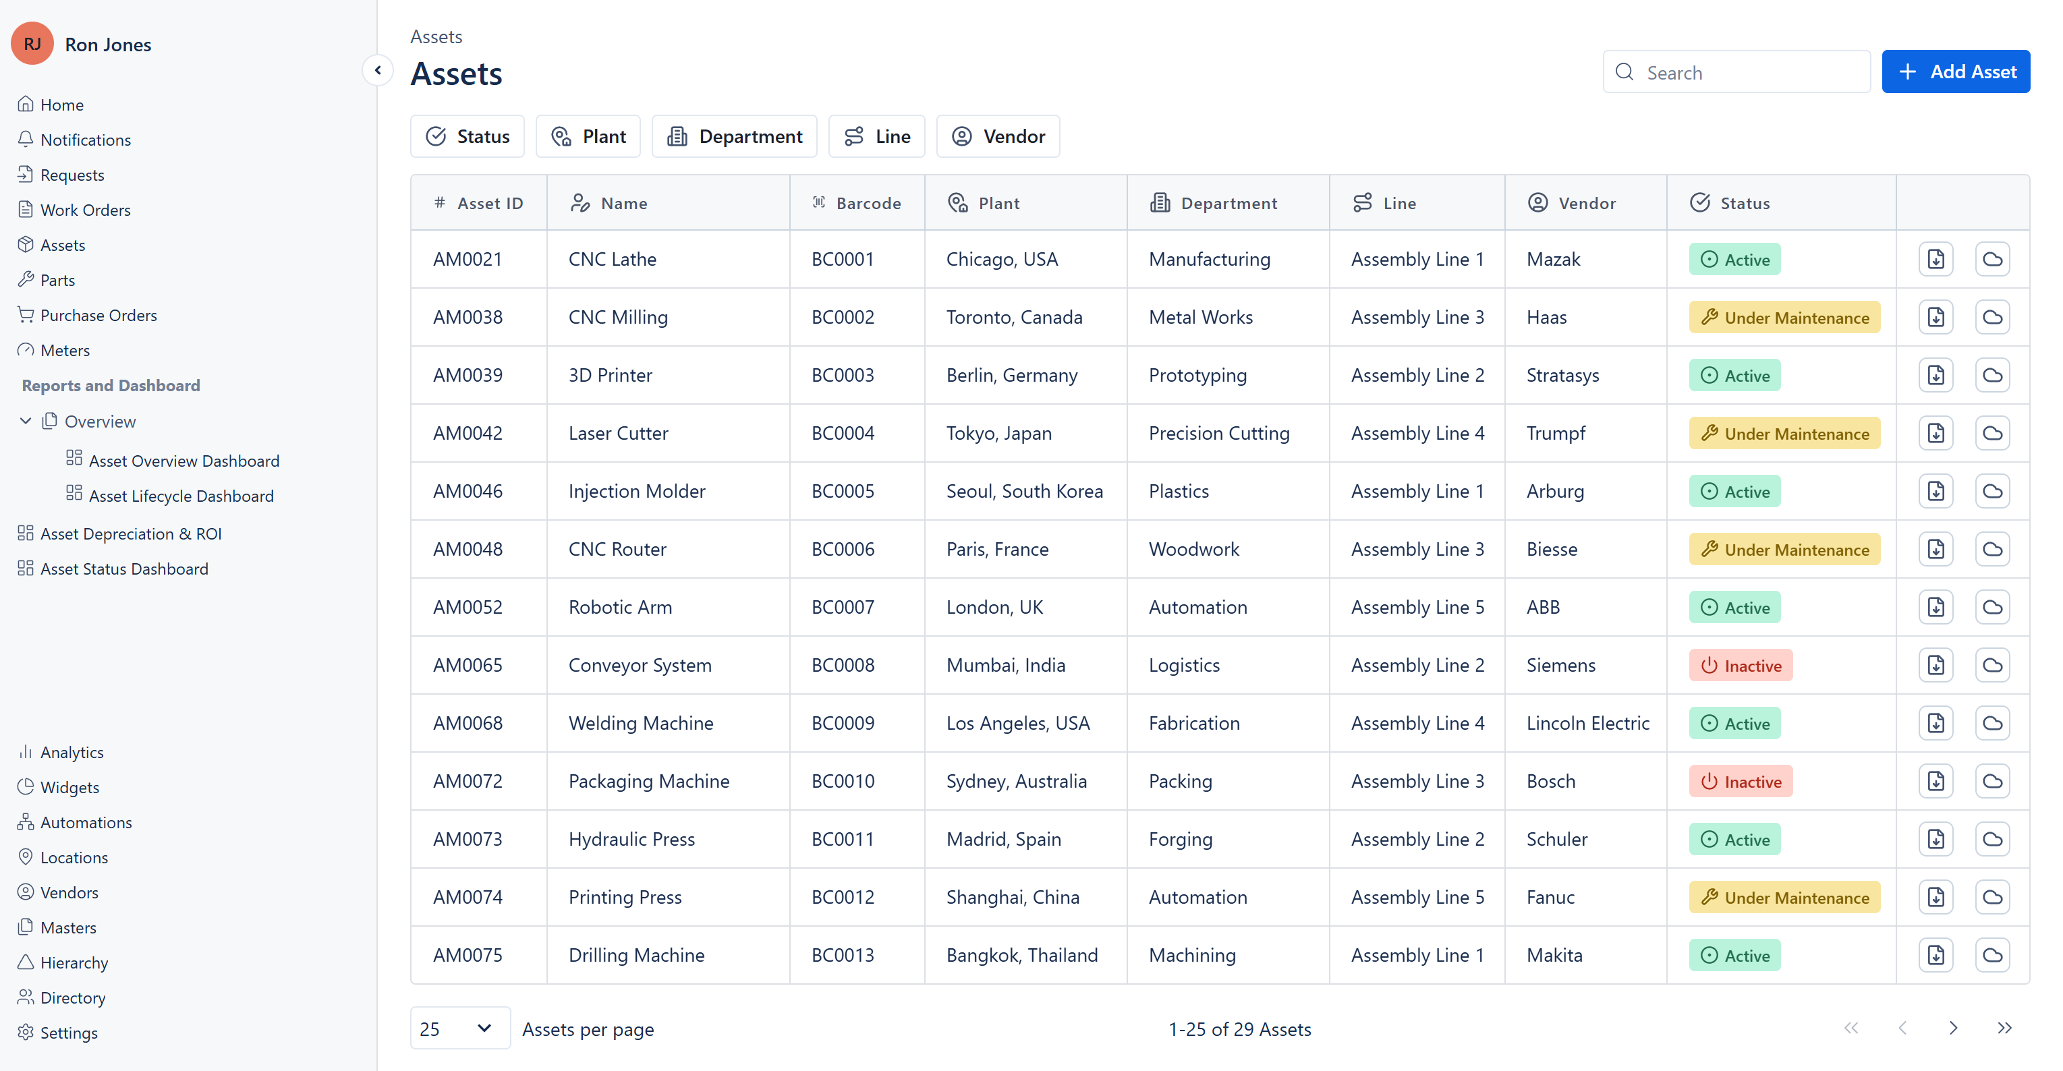Open Vendors in the sidebar
Viewport: 2063px width, 1071px height.
[x=59, y=892]
